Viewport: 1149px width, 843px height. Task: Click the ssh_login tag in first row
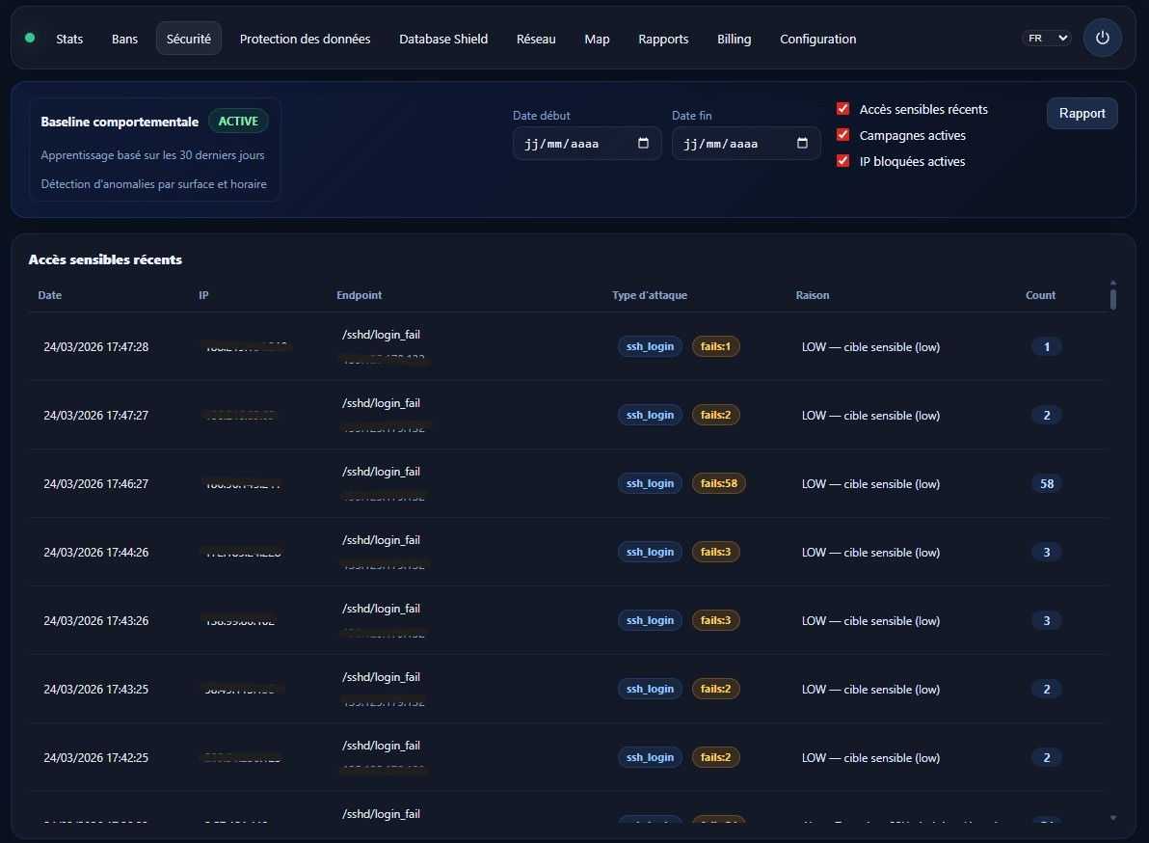(650, 346)
